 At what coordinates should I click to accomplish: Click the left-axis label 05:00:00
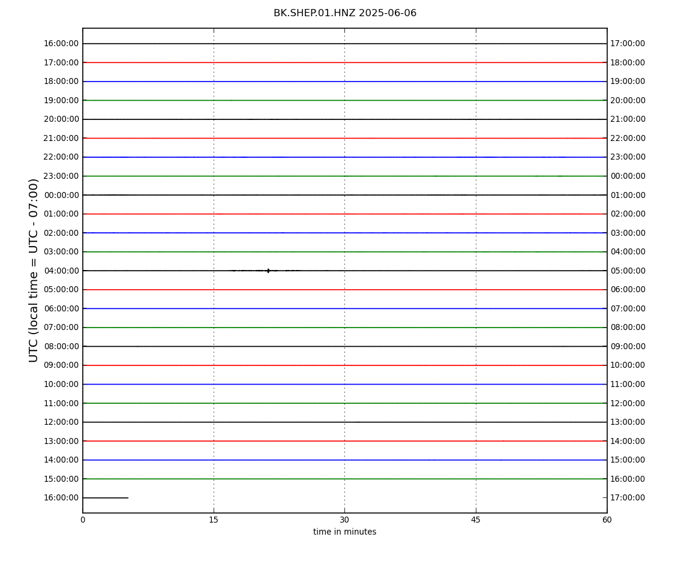coord(61,290)
